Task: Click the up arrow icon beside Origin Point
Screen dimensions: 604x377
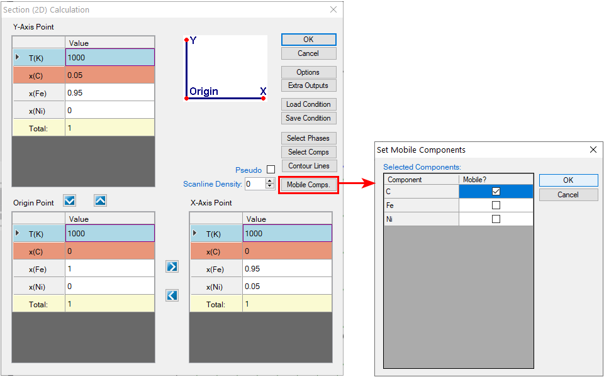Action: click(x=100, y=201)
